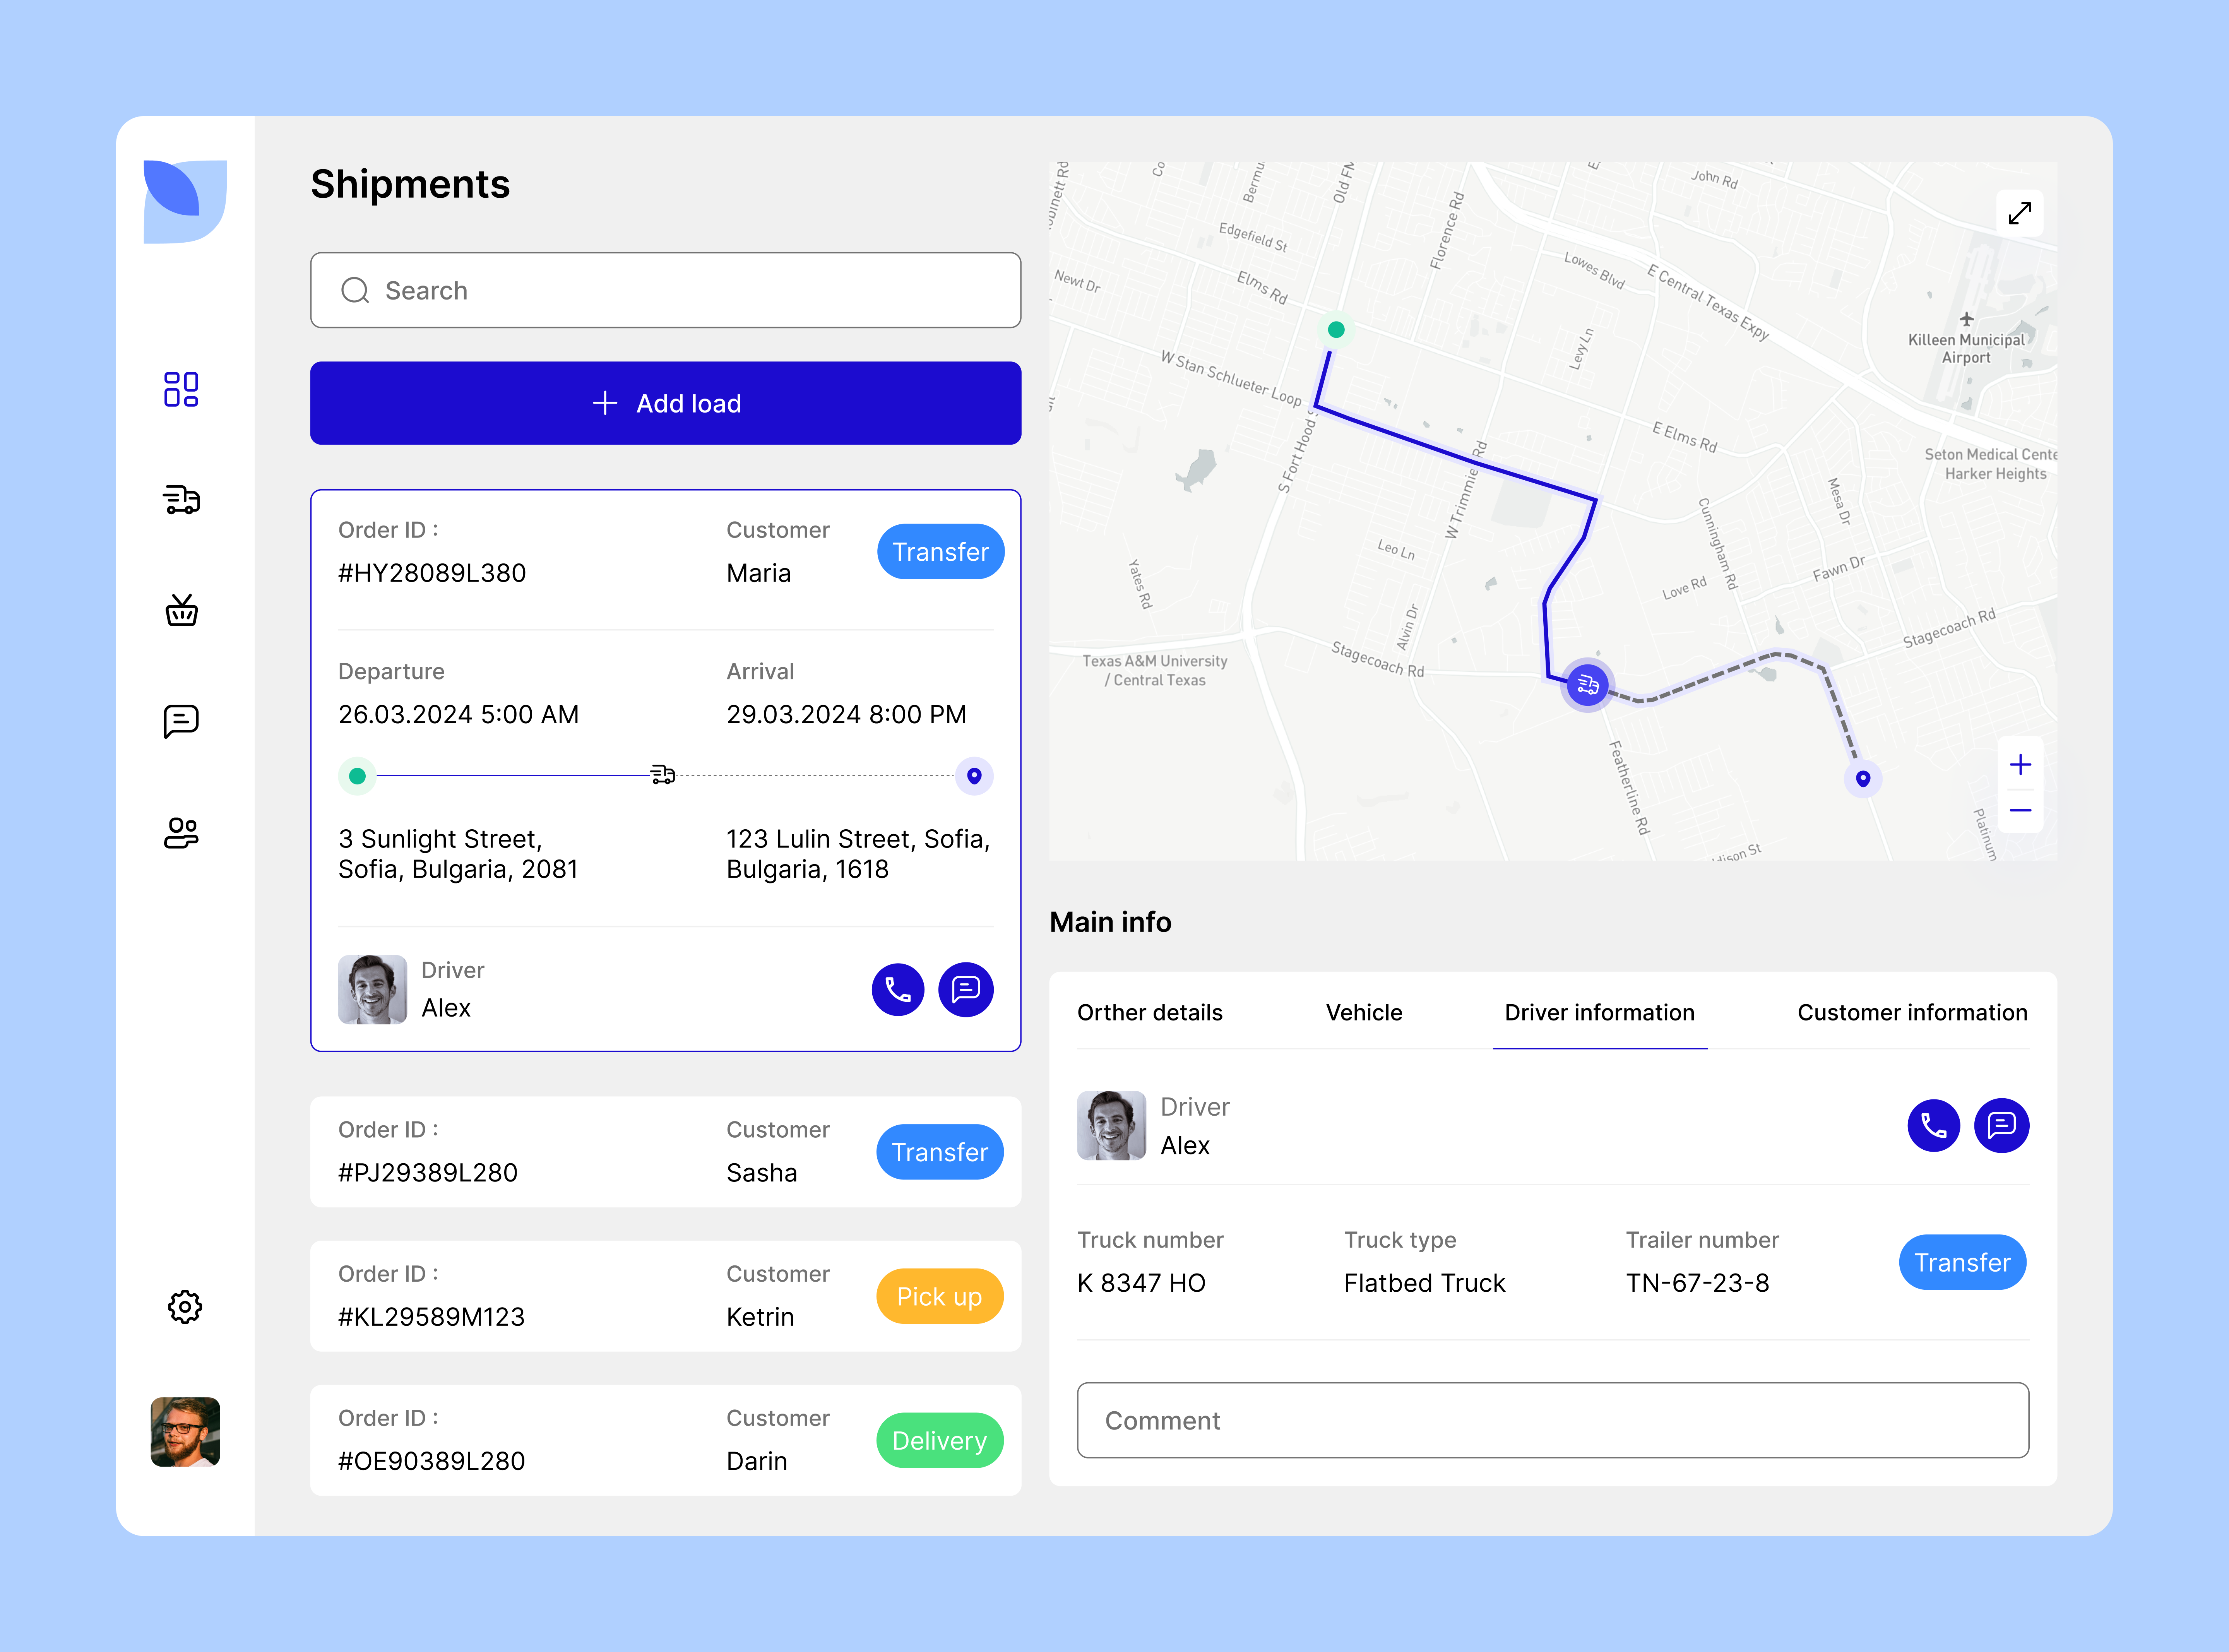The height and width of the screenshot is (1652, 2229).
Task: Click the green start marker on map
Action: (x=1336, y=330)
